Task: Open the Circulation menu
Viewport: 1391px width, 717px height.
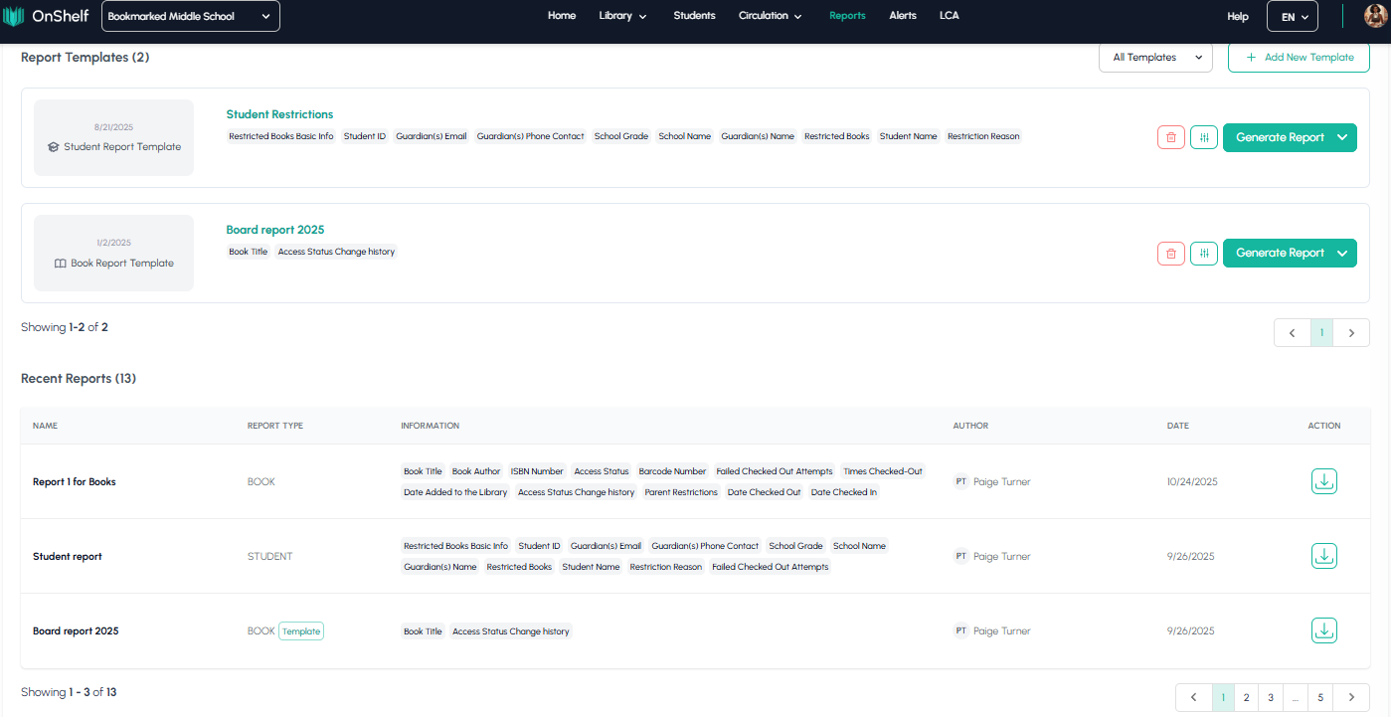Action: 771,16
